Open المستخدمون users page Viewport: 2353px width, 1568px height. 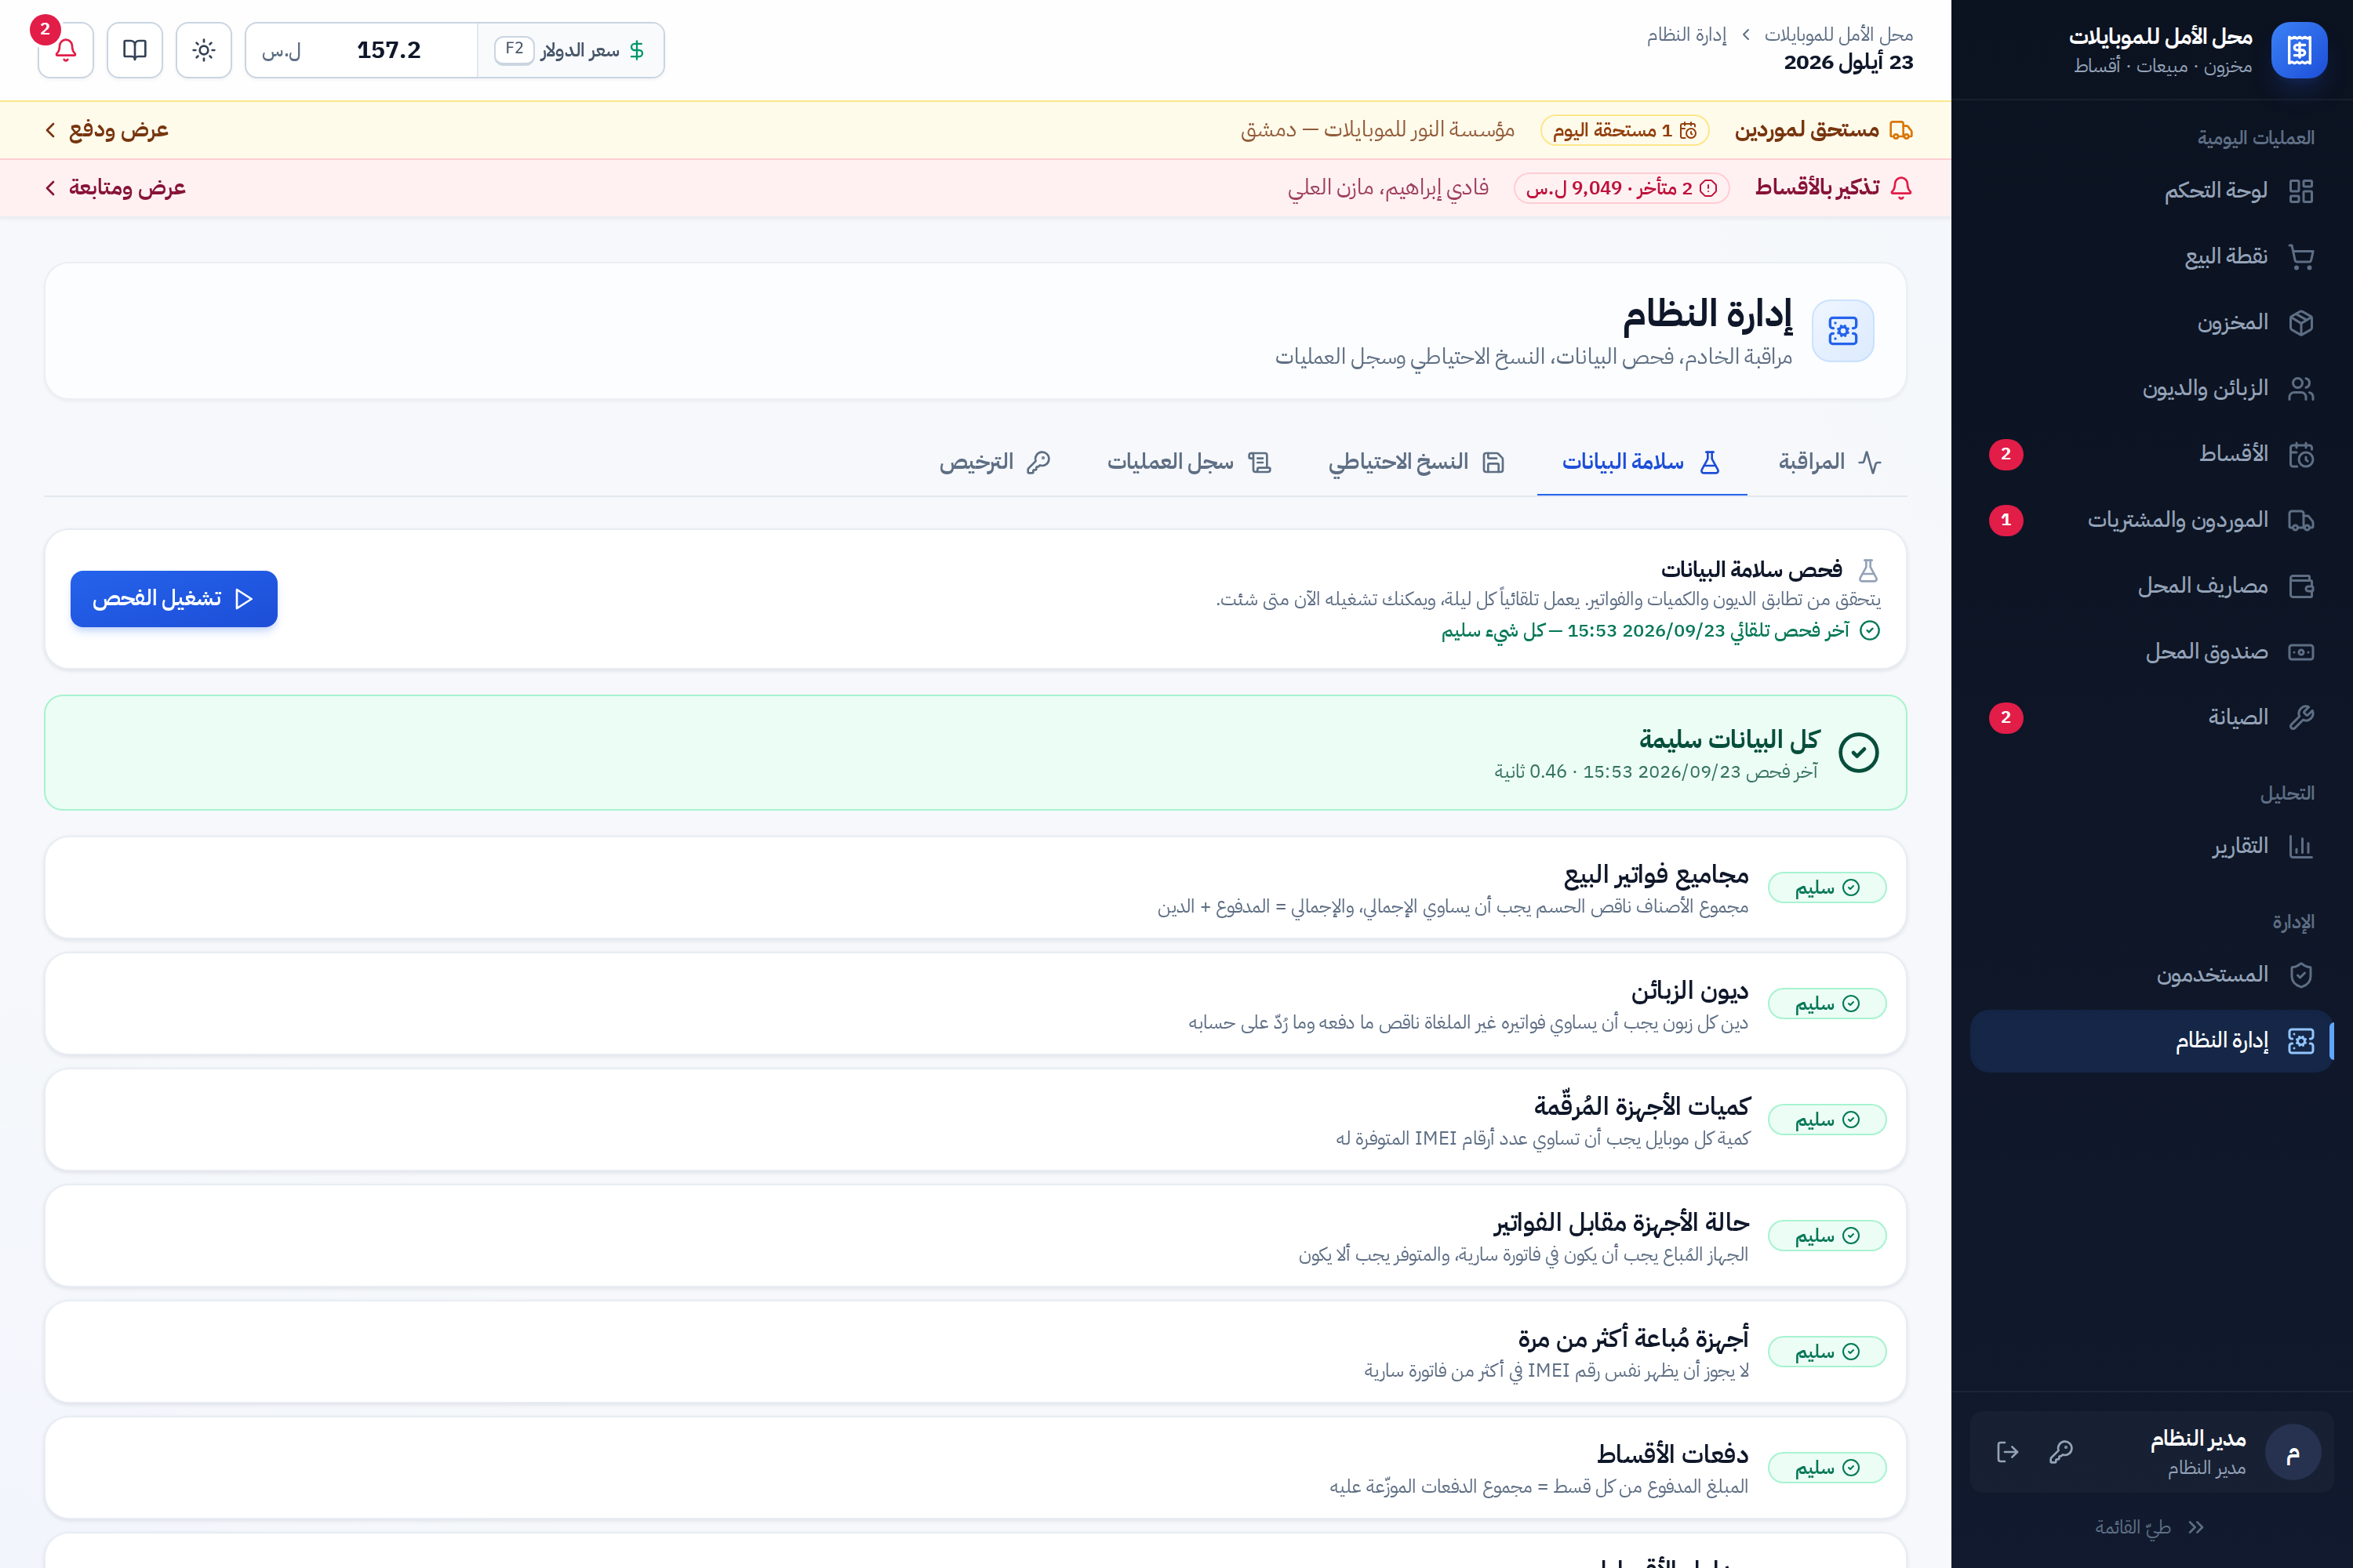[2151, 975]
